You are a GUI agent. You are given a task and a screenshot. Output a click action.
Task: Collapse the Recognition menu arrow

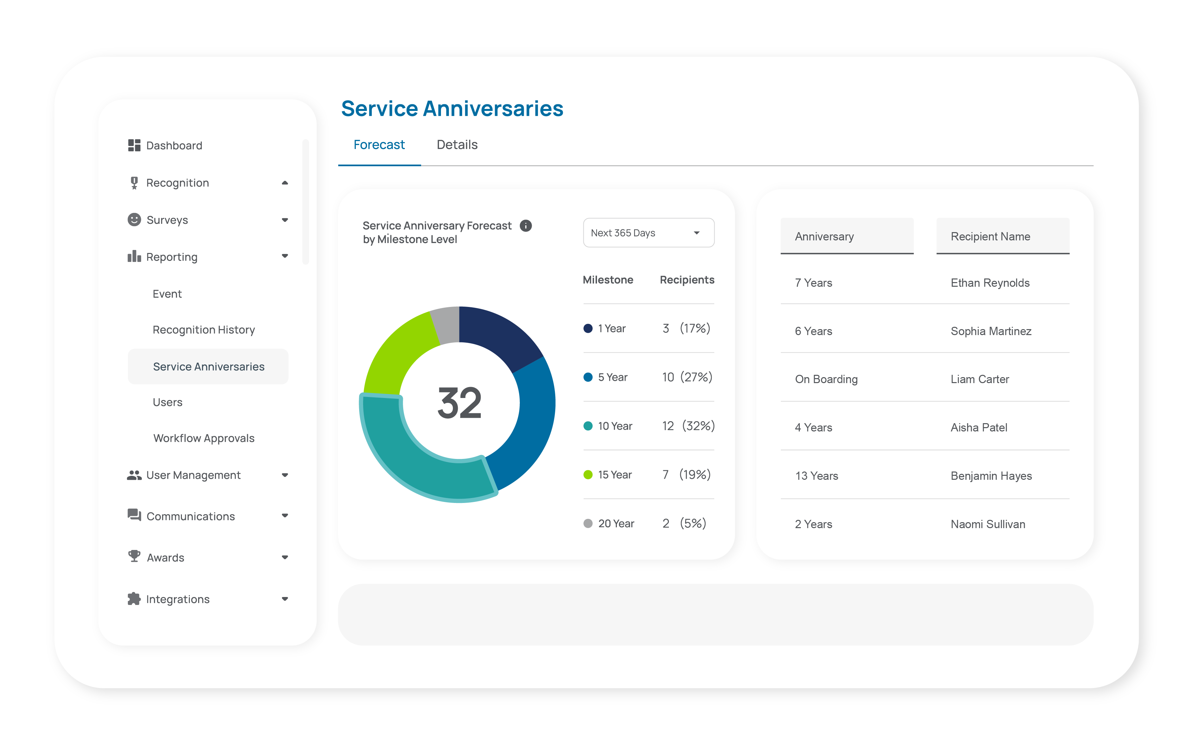point(285,183)
